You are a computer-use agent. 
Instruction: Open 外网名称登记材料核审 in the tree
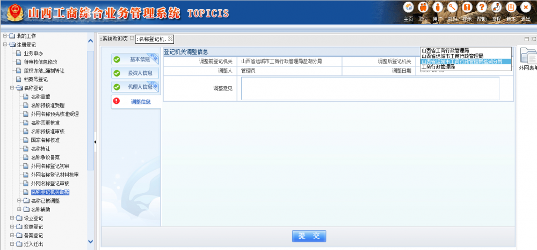click(x=54, y=175)
